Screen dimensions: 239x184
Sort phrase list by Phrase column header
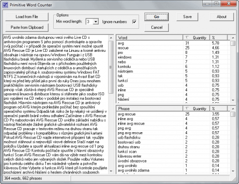(150, 109)
